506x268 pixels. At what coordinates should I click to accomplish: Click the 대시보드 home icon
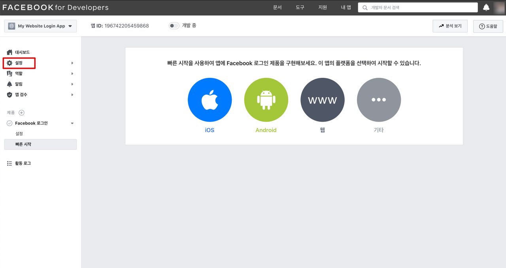(10, 52)
